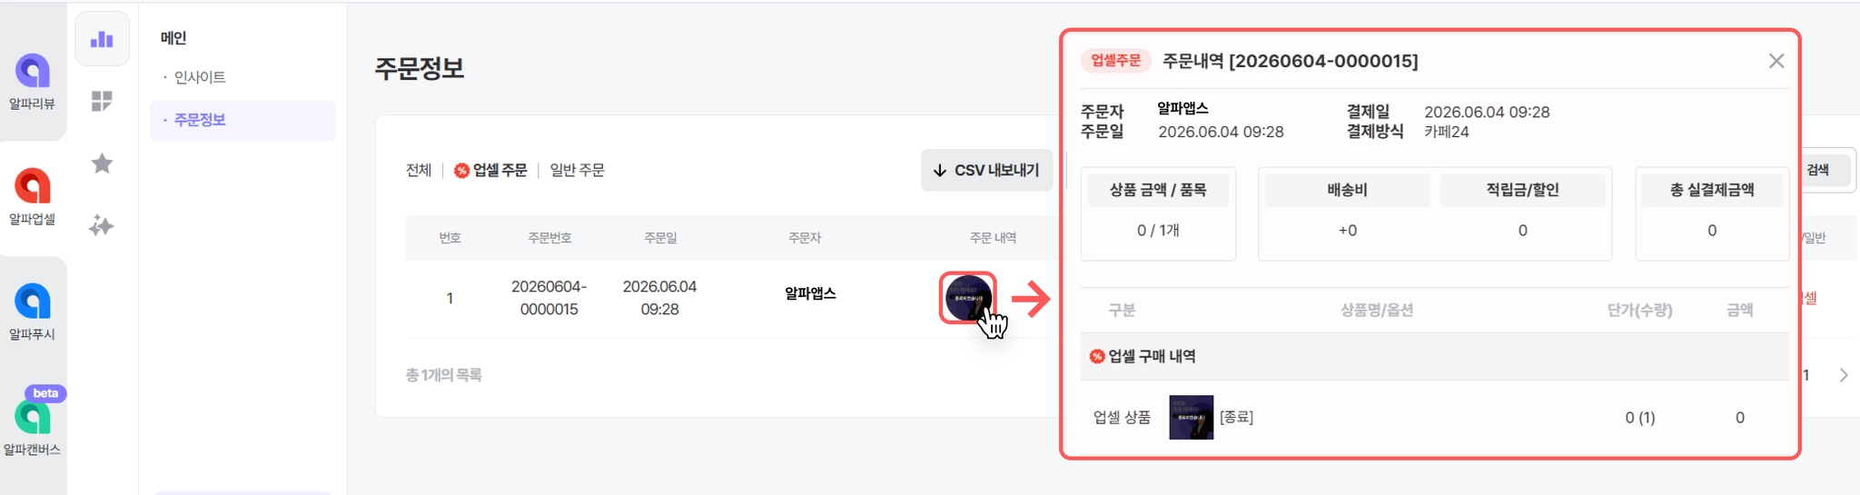Viewport: 1860px width, 495px height.
Task: Select the 알파업셀 app icon
Action: (x=33, y=186)
